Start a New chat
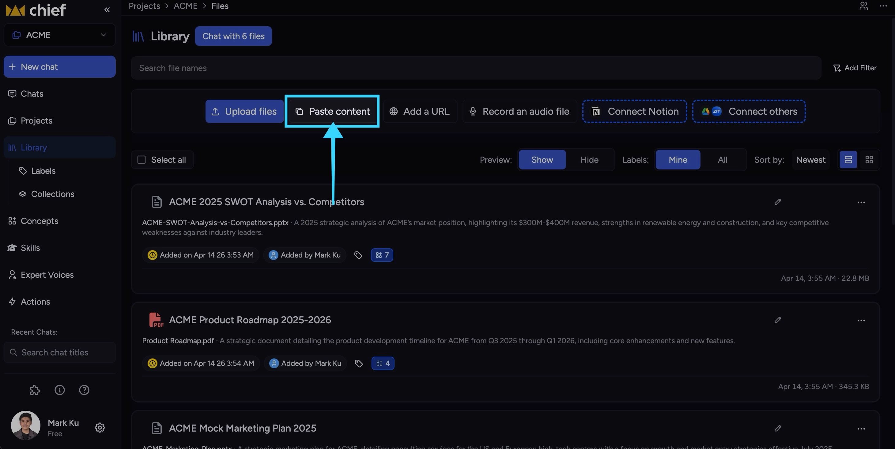 click(x=59, y=67)
